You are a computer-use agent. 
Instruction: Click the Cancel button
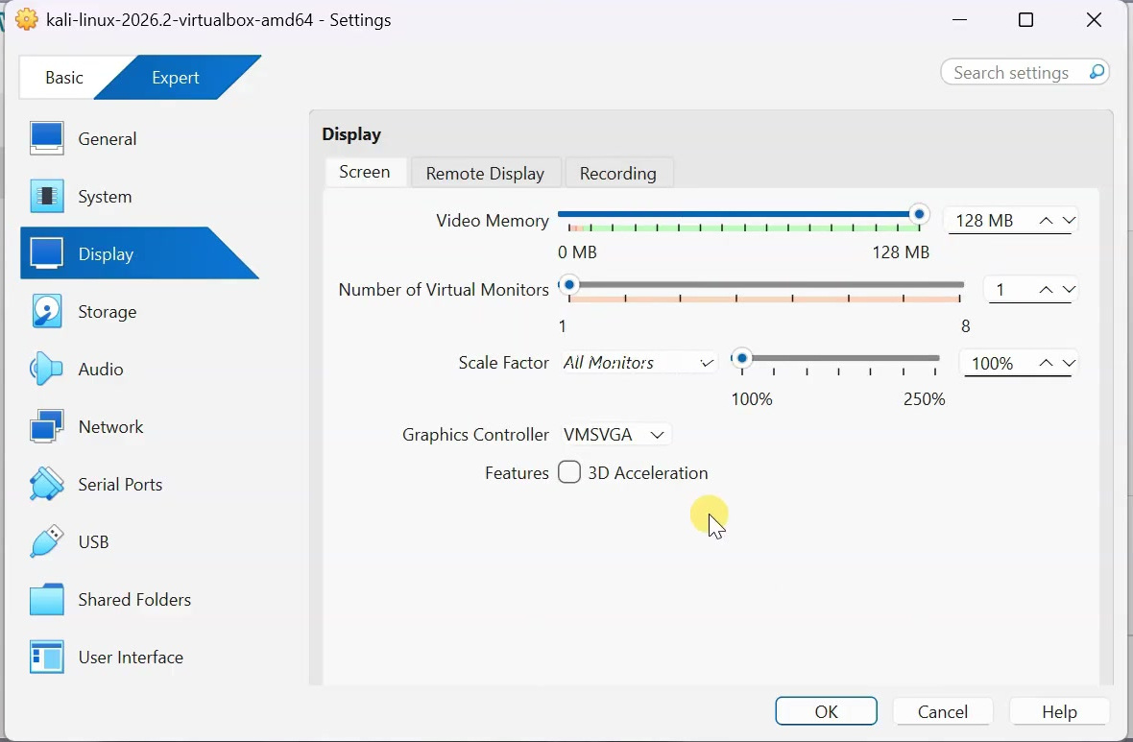[x=942, y=711]
